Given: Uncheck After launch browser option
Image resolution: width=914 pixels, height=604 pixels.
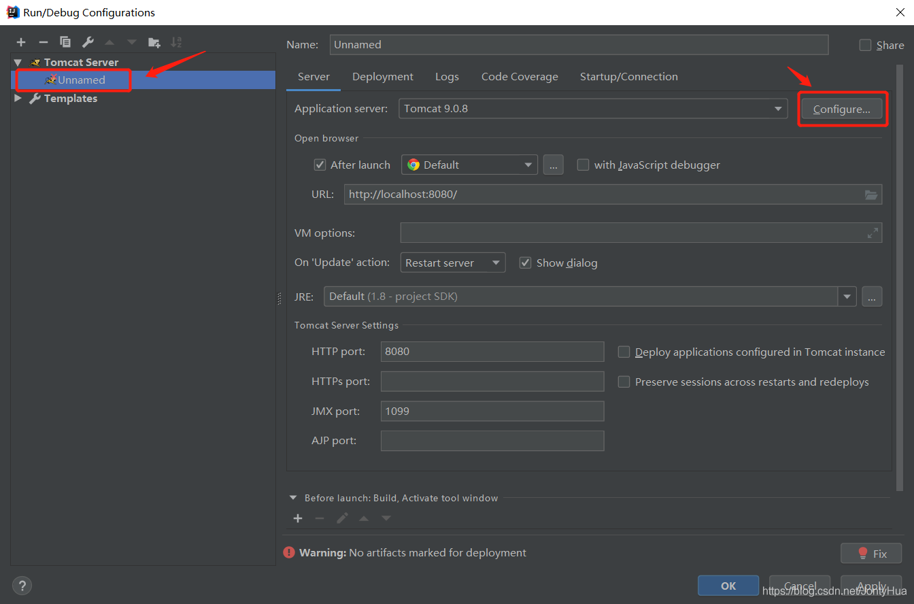Looking at the screenshot, I should [320, 164].
